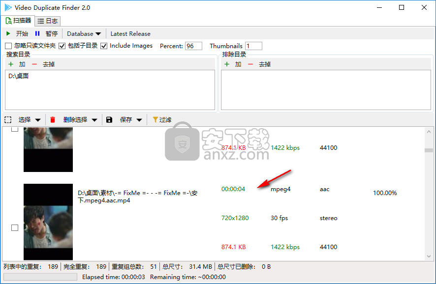Expand the 选择 dropdown arrow
436x284 pixels.
38,120
